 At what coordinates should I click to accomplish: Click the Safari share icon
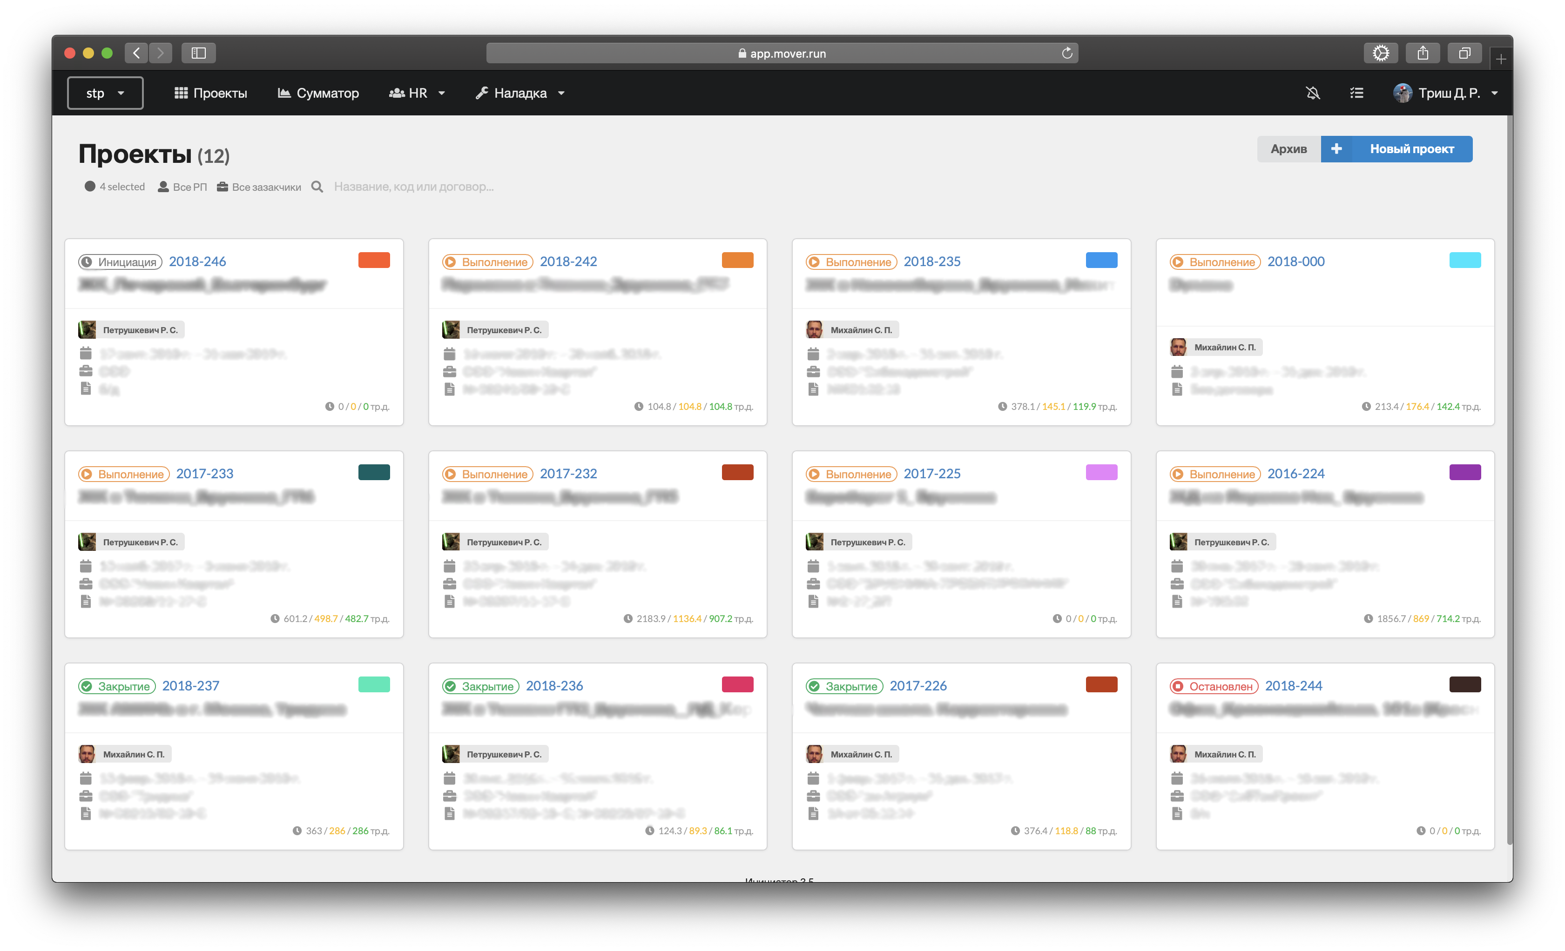click(x=1423, y=54)
